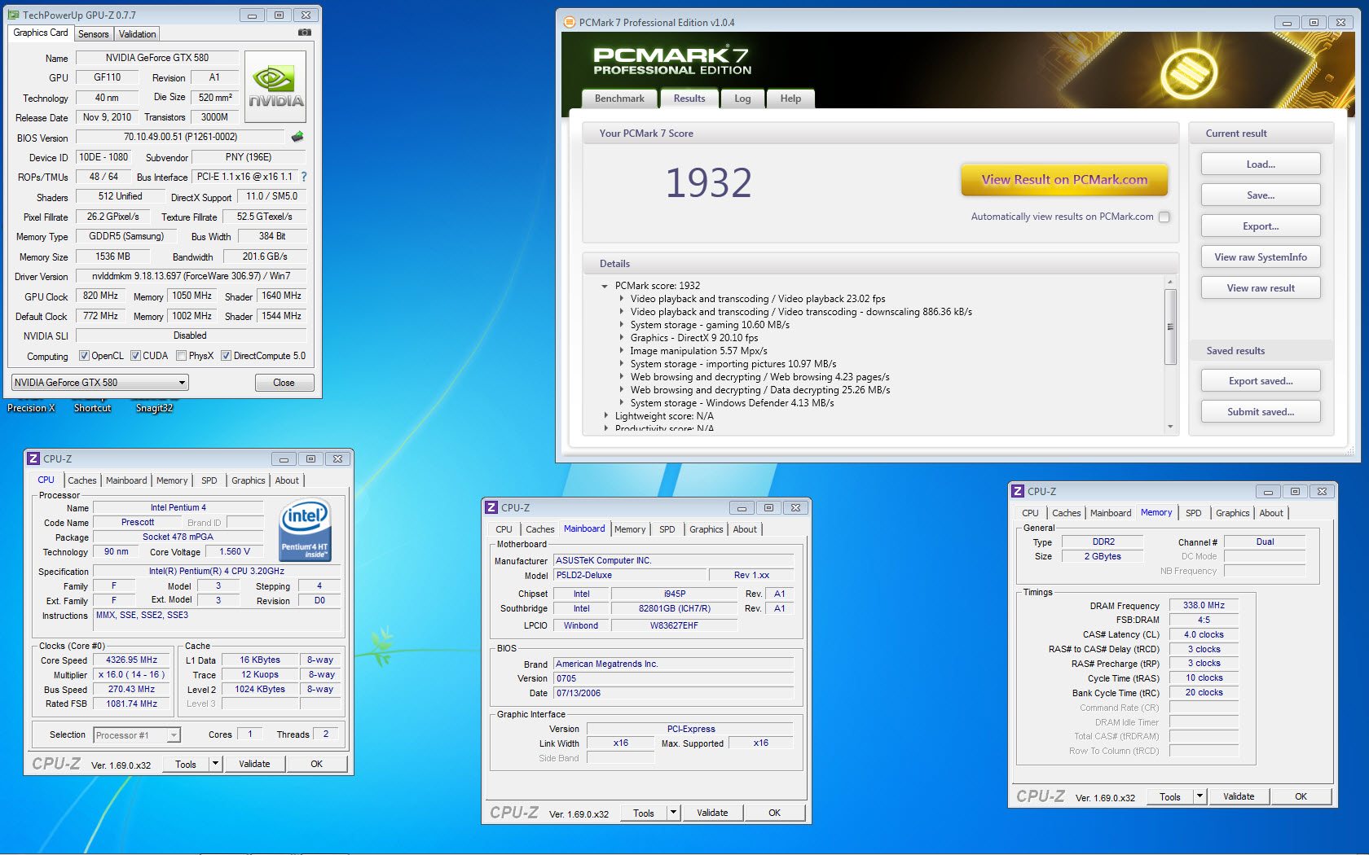Click Validate in CPU-Z CPU window
The height and width of the screenshot is (855, 1369).
(254, 764)
